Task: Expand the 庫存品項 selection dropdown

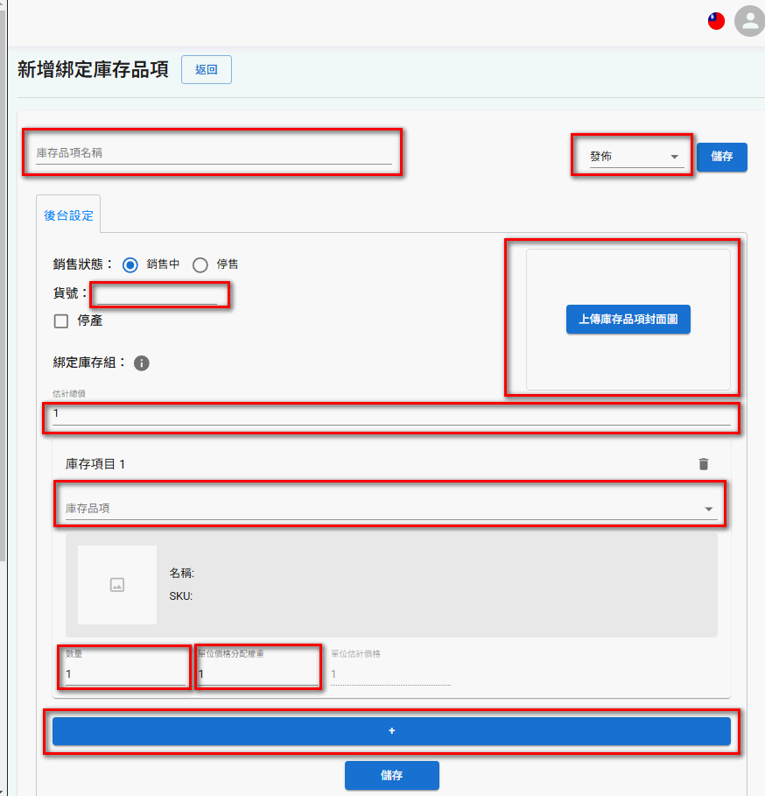Action: point(391,504)
